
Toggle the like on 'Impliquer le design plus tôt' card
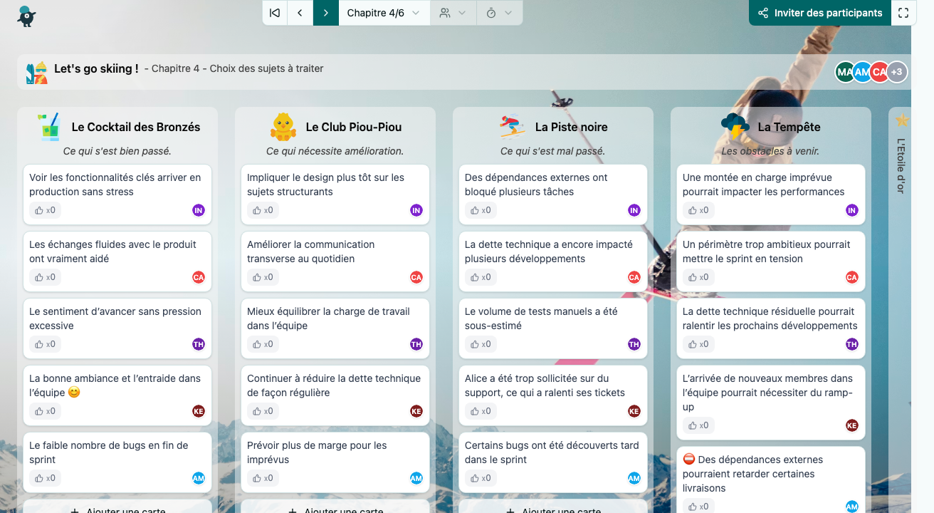pyautogui.click(x=263, y=210)
